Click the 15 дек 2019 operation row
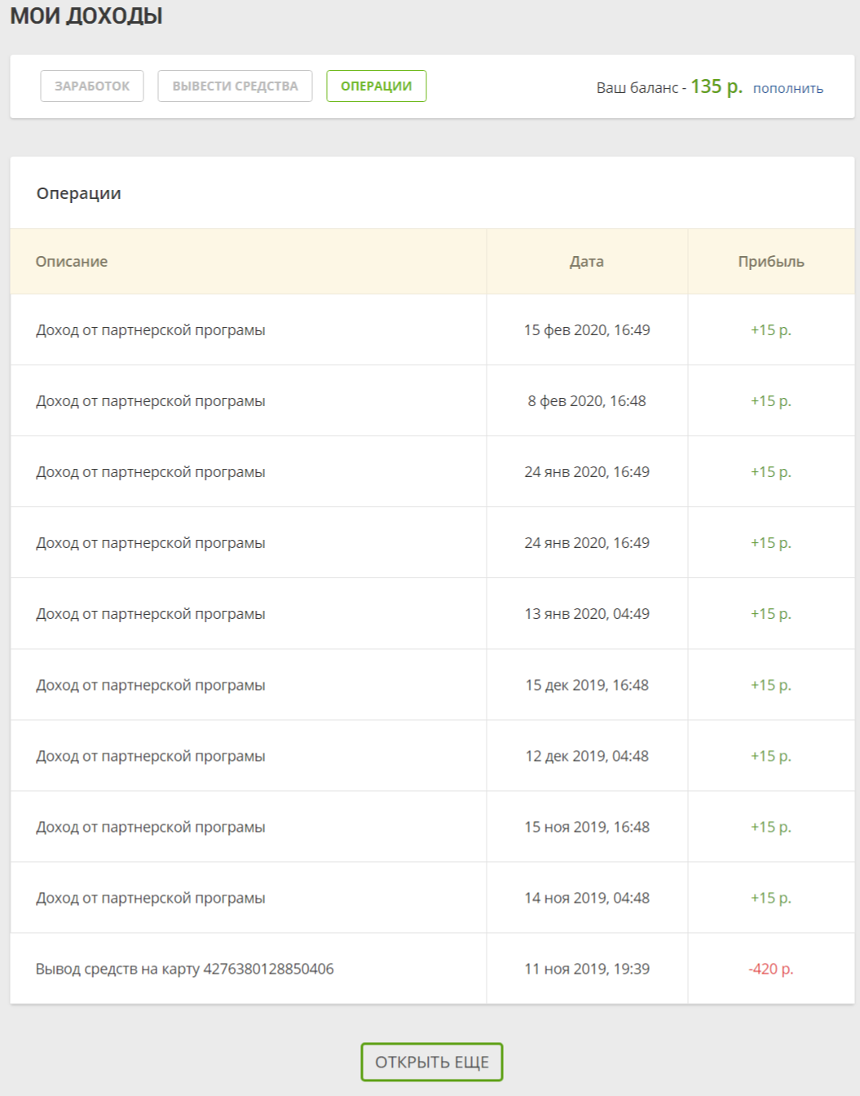The height and width of the screenshot is (1096, 860). [x=151, y=685]
